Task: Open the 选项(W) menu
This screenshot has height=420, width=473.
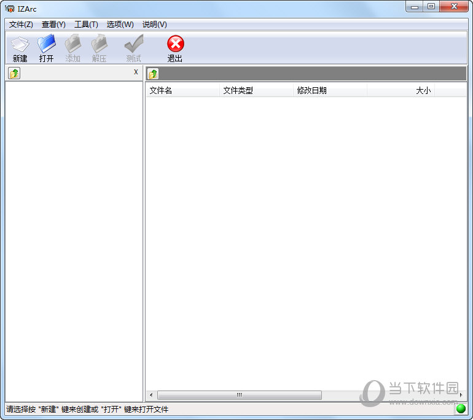Action: pos(120,25)
